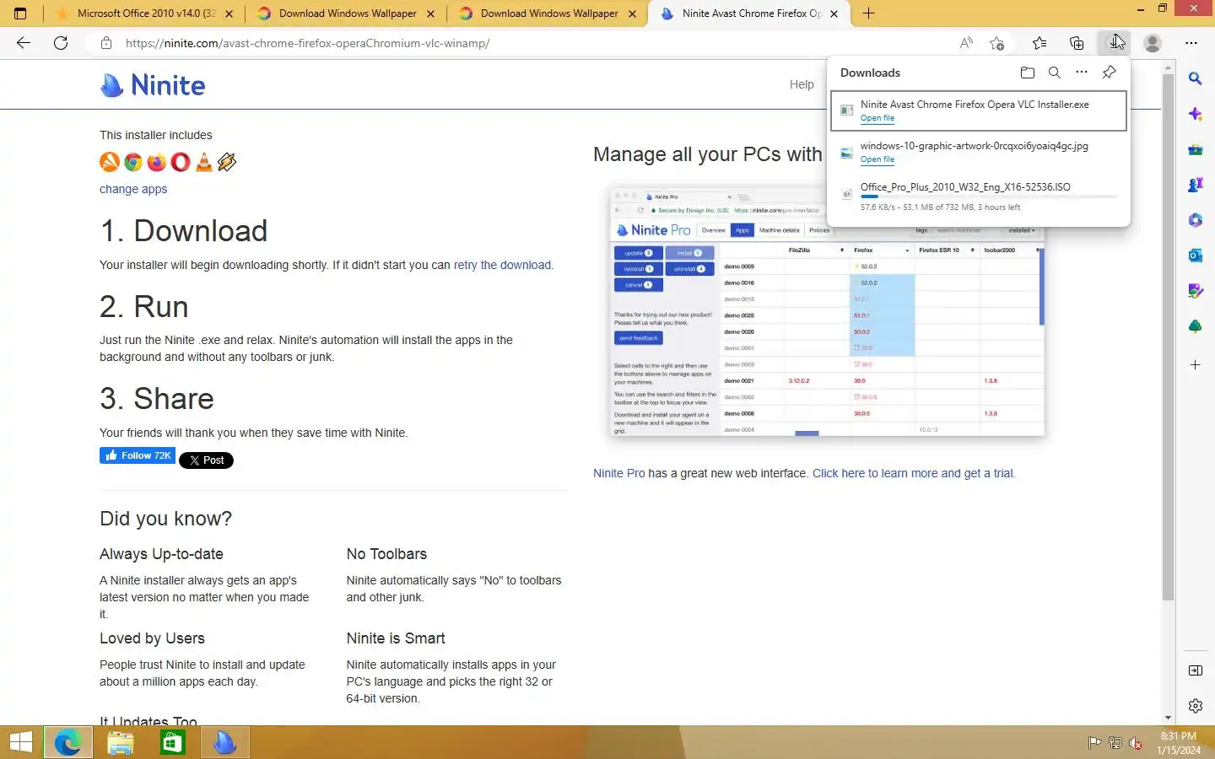Open sidebar settings gear
Image resolution: width=1215 pixels, height=759 pixels.
pyautogui.click(x=1196, y=706)
